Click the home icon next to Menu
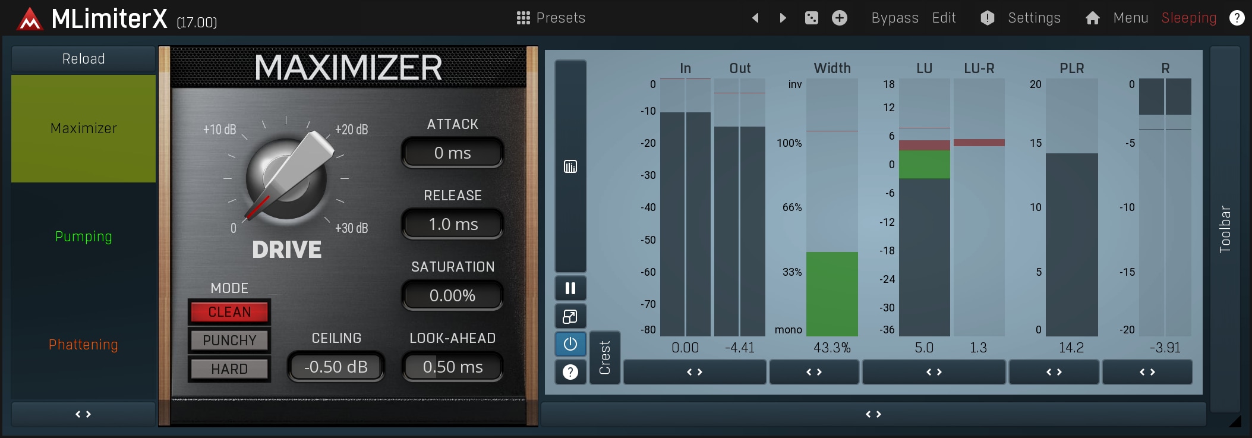The image size is (1252, 438). 1092,18
